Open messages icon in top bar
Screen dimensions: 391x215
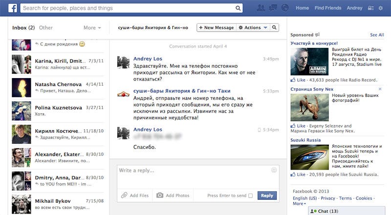point(273,8)
